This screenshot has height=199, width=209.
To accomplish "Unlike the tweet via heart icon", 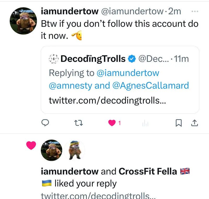I will [x=112, y=123].
